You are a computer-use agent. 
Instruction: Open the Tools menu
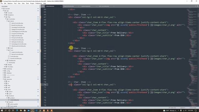point(27,3)
